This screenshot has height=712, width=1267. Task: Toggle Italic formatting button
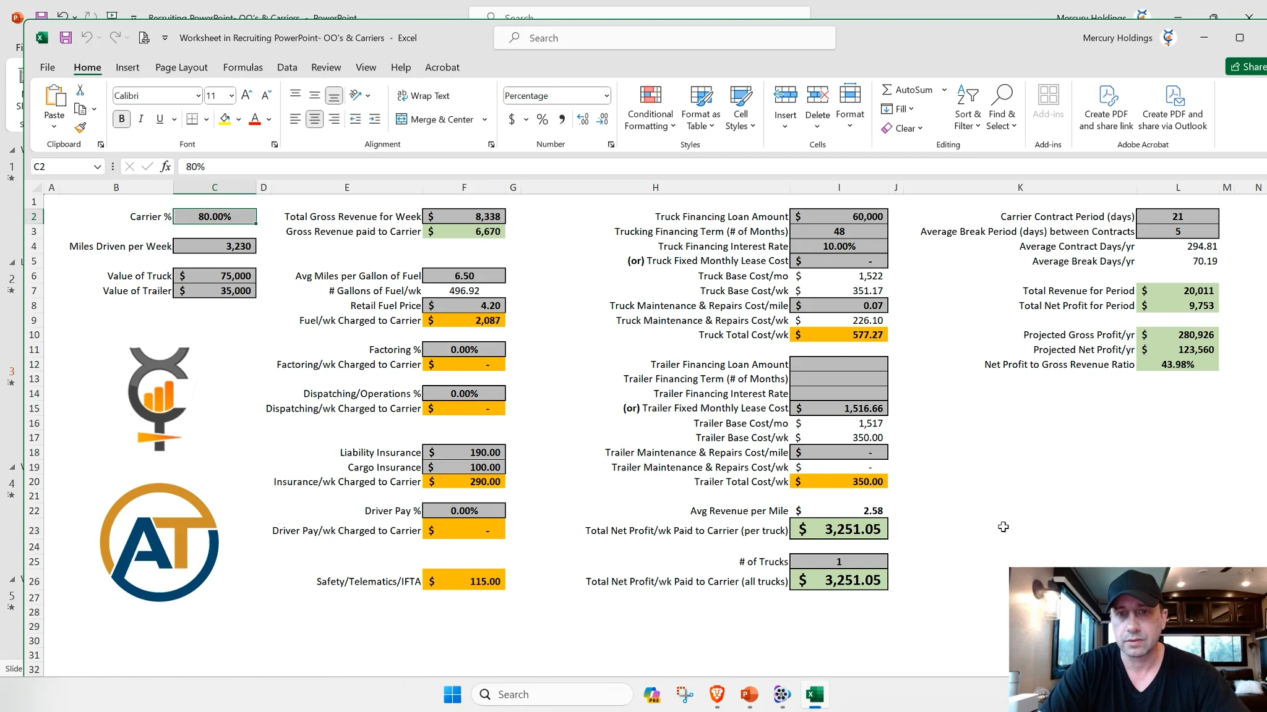tap(140, 119)
